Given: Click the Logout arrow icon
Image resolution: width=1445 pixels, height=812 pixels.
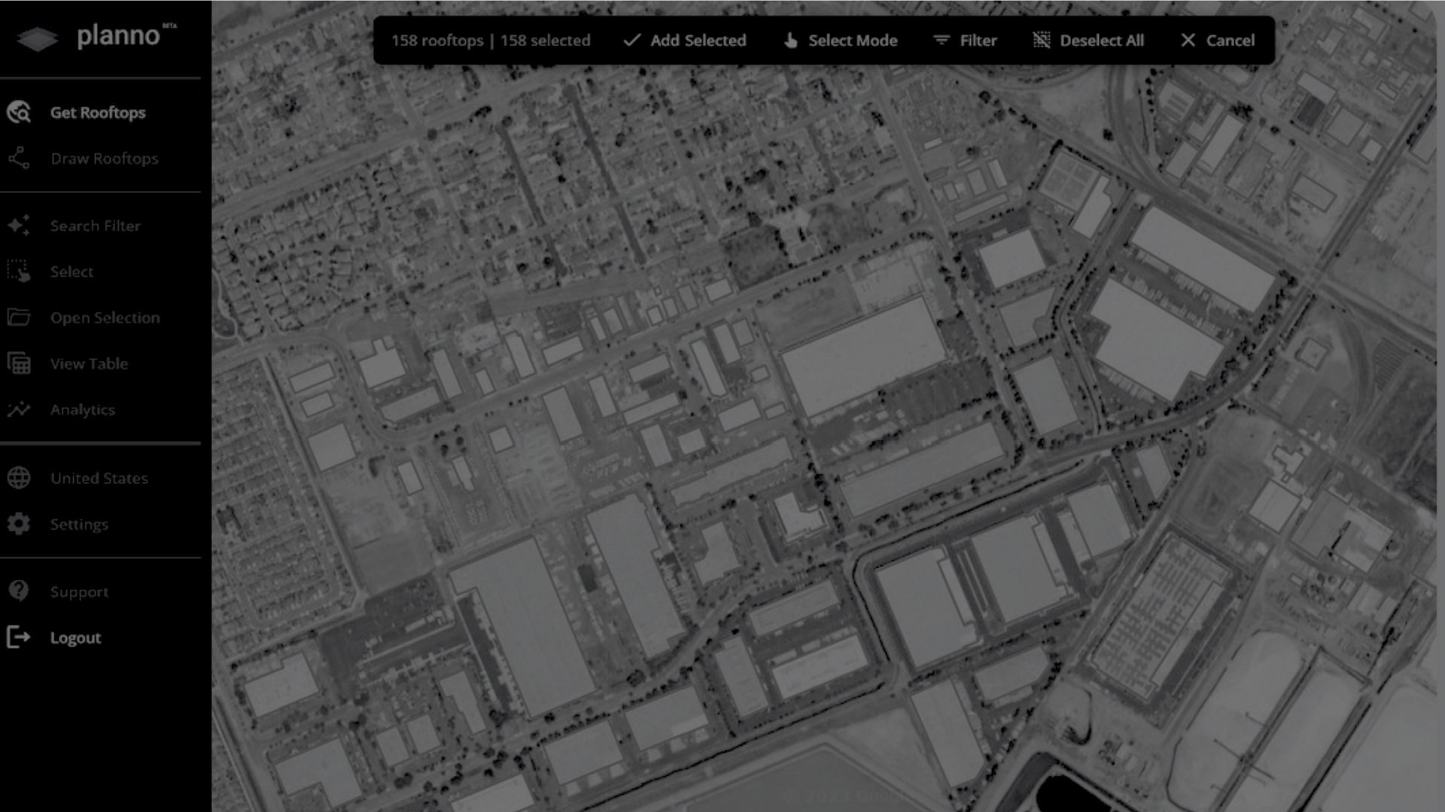Looking at the screenshot, I should pos(19,638).
